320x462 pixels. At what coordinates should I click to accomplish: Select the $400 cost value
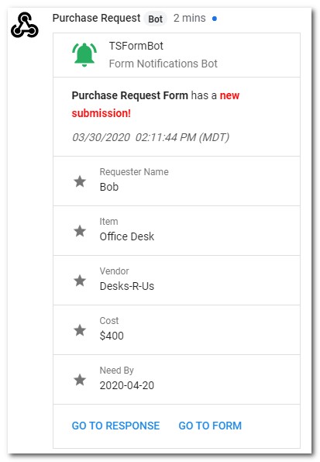pos(112,336)
